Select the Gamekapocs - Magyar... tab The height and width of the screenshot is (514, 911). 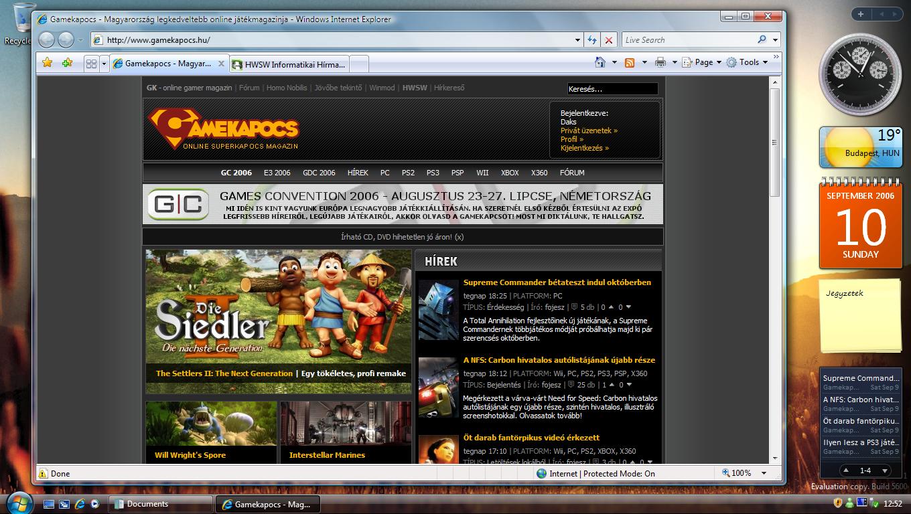(x=169, y=64)
